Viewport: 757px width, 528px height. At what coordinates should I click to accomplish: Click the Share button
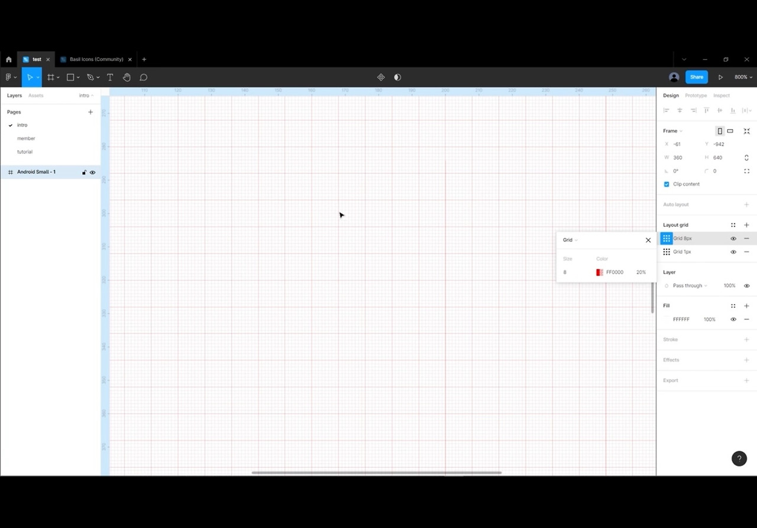point(697,77)
